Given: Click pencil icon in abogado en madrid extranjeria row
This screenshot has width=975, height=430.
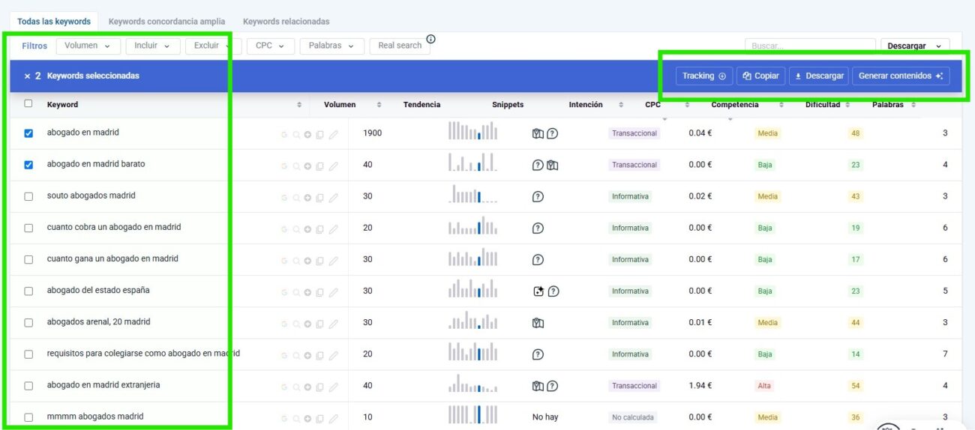Looking at the screenshot, I should pos(333,387).
